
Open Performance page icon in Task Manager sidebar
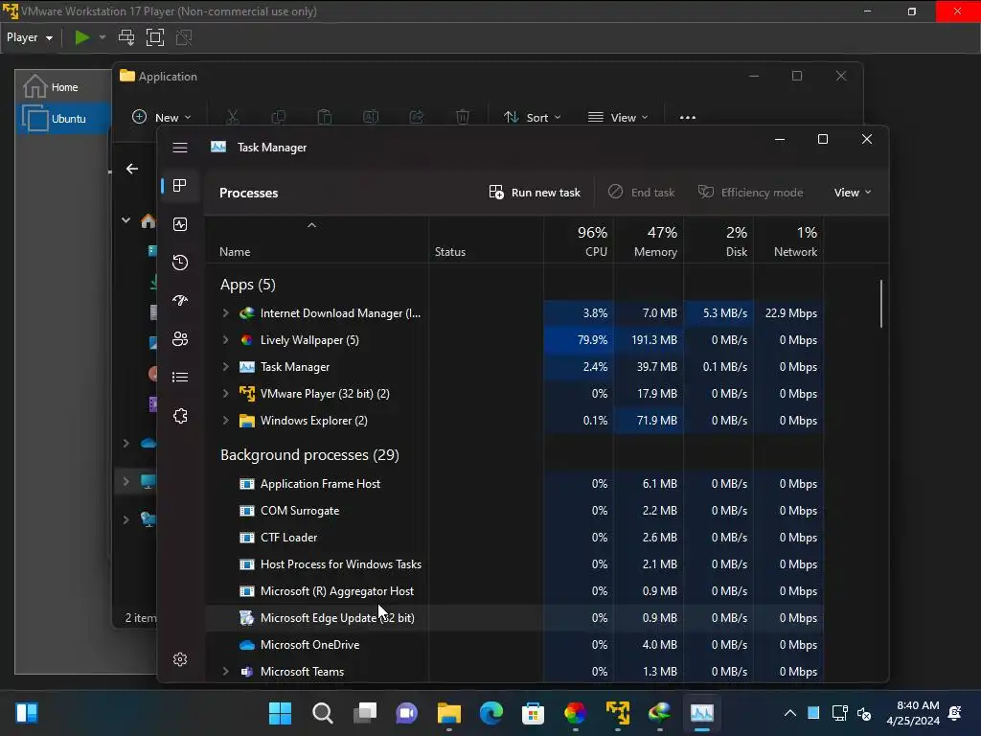pyautogui.click(x=180, y=224)
